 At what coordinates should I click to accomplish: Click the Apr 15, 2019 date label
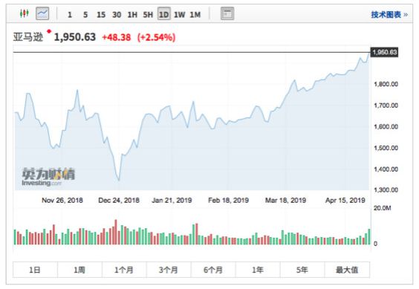[x=345, y=201]
